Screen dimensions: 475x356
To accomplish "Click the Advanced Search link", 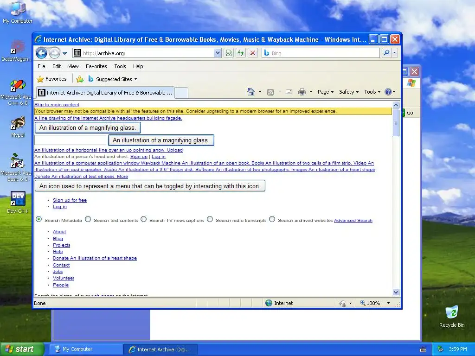I will (x=353, y=221).
